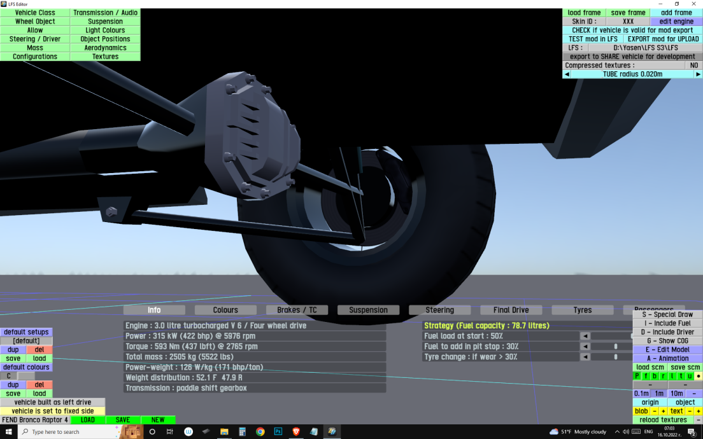
Task: Increase blob with plus button
Action: [663, 411]
